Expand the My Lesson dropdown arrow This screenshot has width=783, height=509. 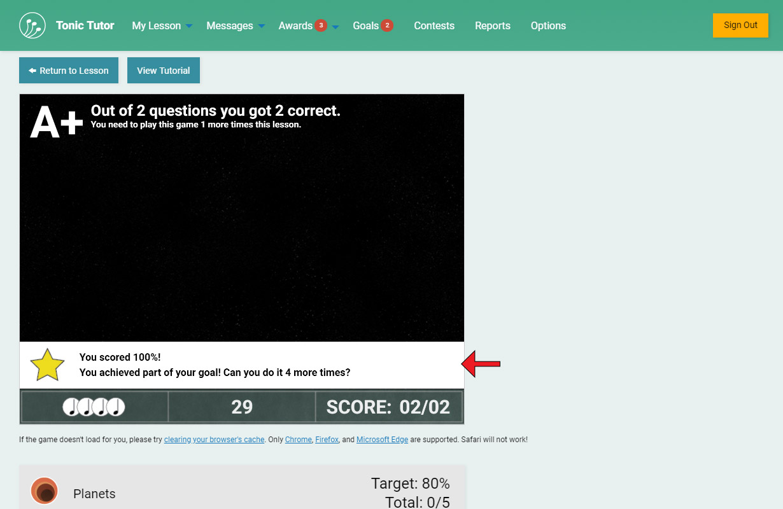(x=189, y=27)
